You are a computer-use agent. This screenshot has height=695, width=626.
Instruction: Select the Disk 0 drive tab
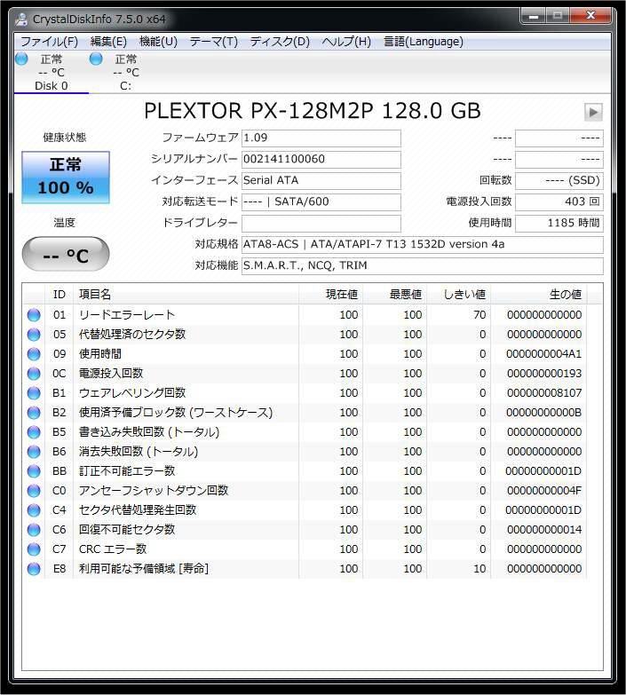tap(51, 72)
